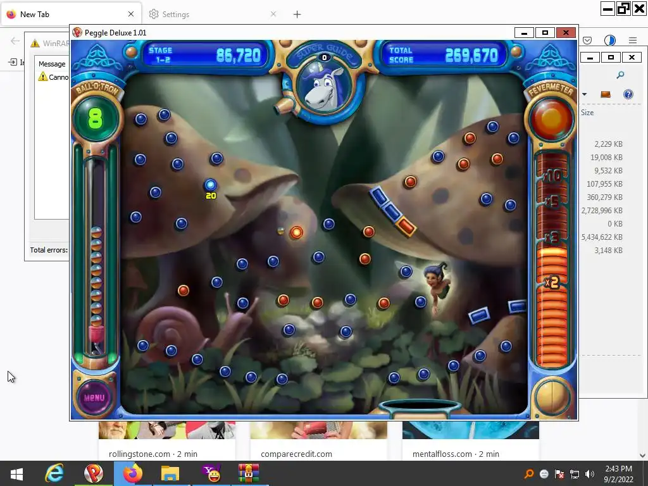This screenshot has height=486, width=648.
Task: Open the Windows Start menu
Action: (16, 473)
